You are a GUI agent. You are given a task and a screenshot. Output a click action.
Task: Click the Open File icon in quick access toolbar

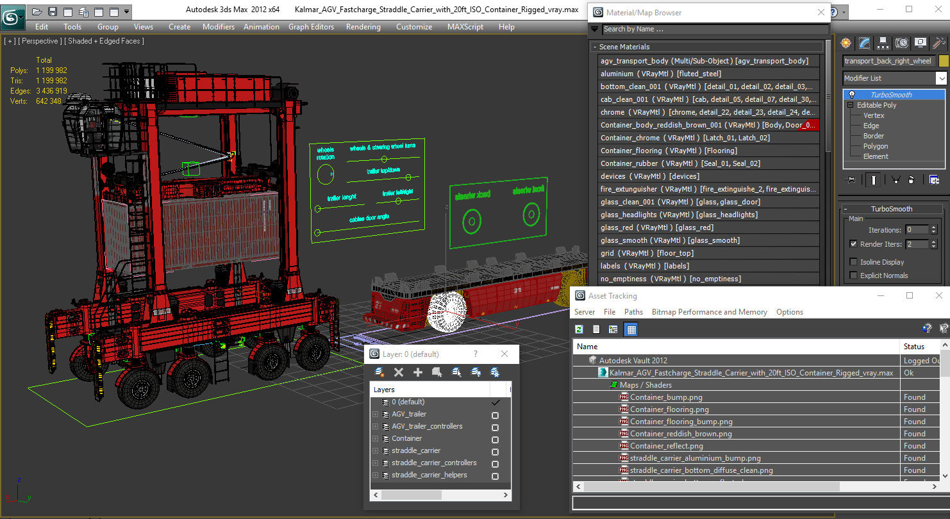point(37,12)
